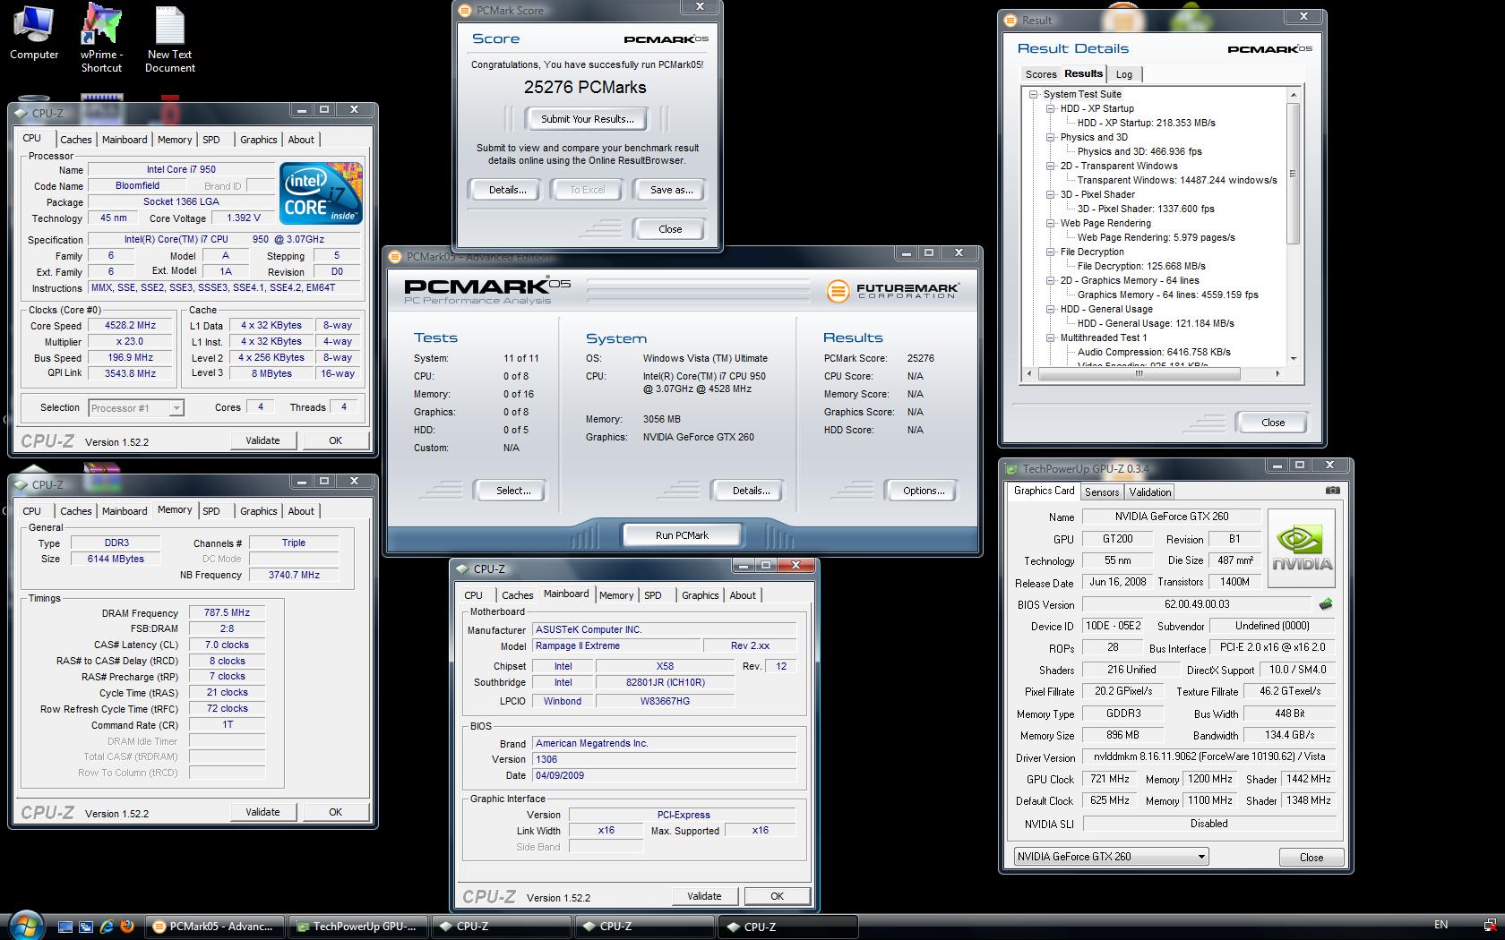Switch to Caches tab in top CPU-Z
Image resolution: width=1505 pixels, height=940 pixels.
click(75, 140)
